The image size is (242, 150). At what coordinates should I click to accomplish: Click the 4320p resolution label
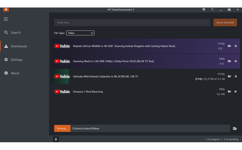pyautogui.click(x=221, y=74)
